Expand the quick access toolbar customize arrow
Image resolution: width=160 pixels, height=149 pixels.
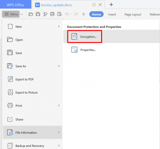(84, 14)
